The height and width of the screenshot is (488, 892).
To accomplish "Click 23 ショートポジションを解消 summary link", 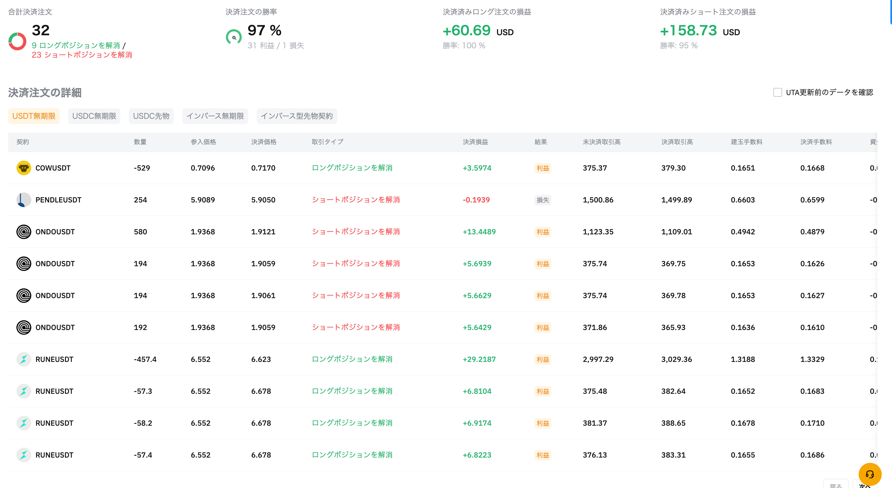I will pyautogui.click(x=82, y=55).
